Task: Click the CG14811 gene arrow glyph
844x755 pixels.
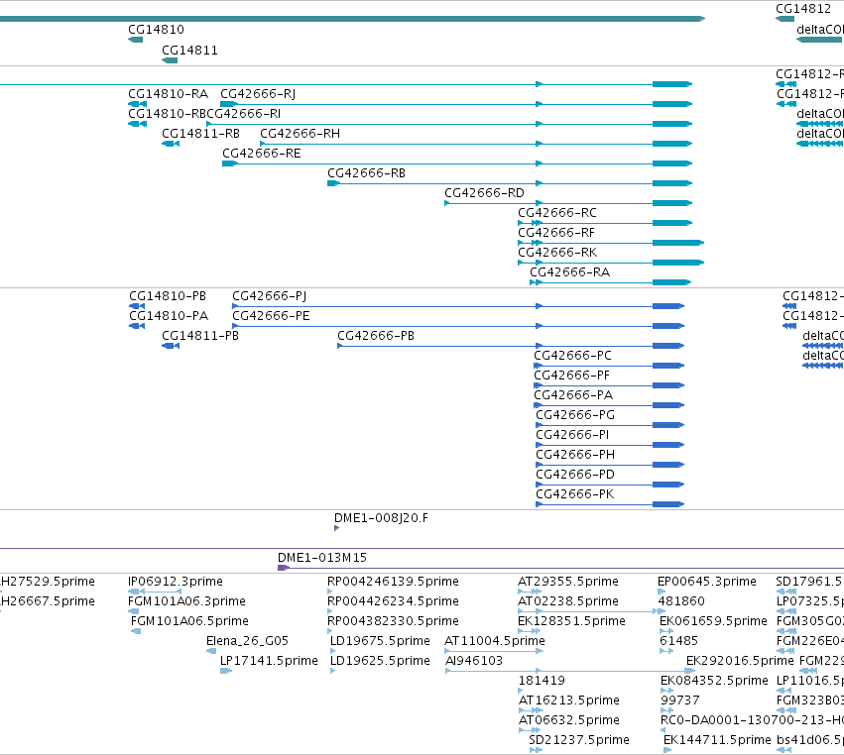Action: (170, 60)
